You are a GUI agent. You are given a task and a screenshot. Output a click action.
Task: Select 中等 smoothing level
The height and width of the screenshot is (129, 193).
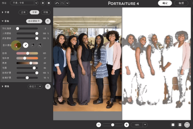34,12
